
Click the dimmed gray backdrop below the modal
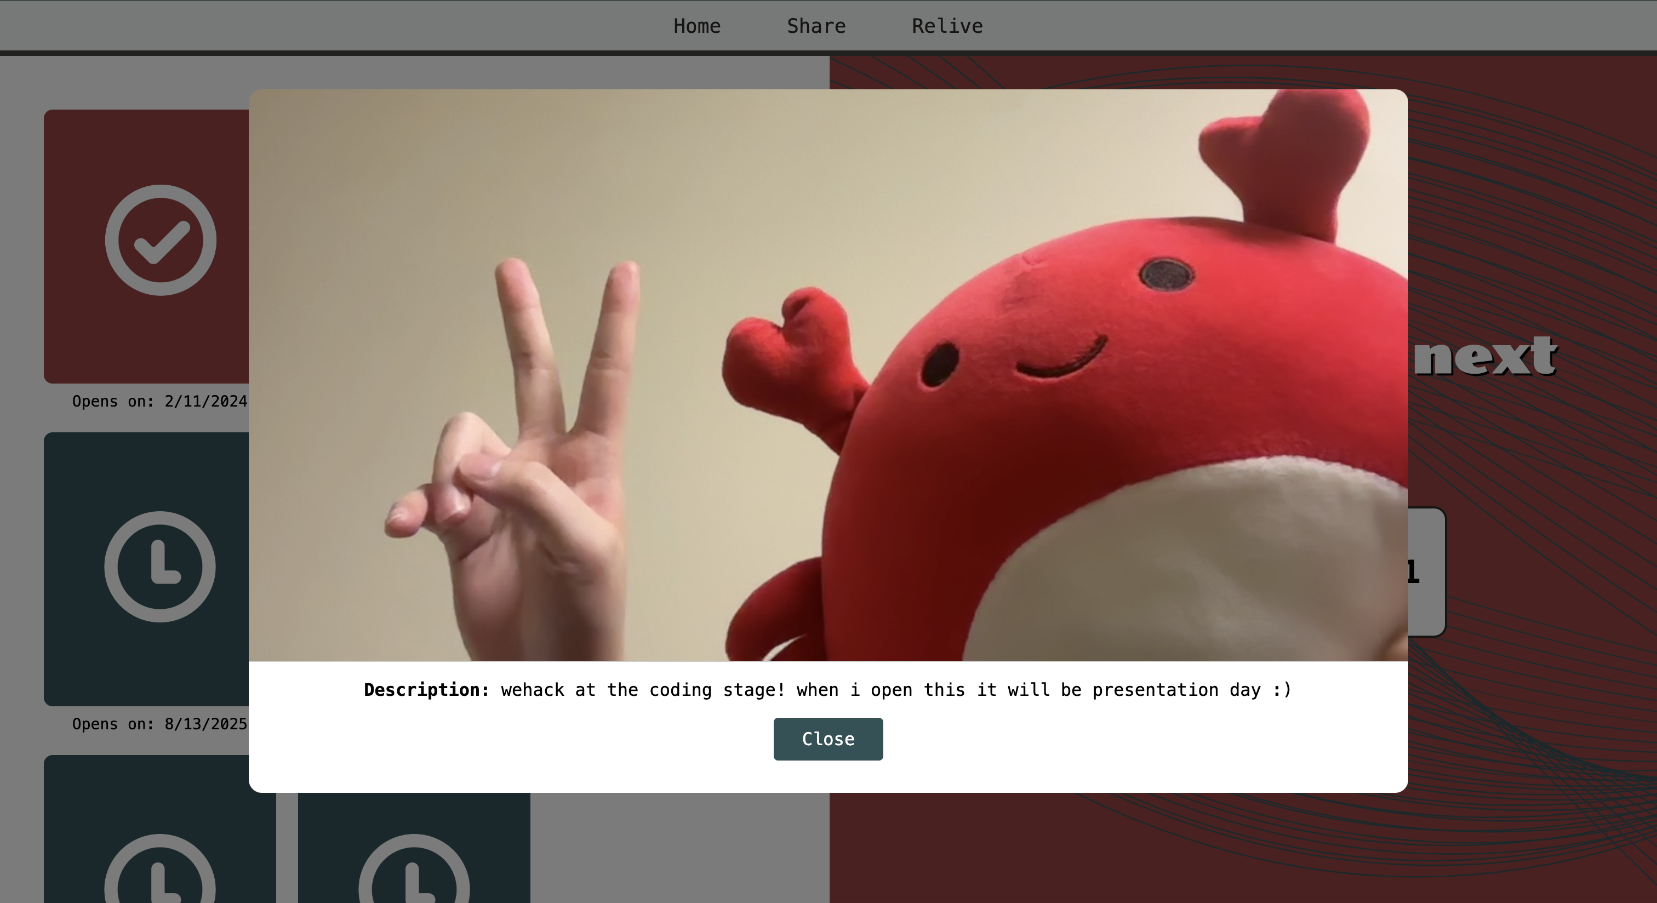[x=676, y=849]
